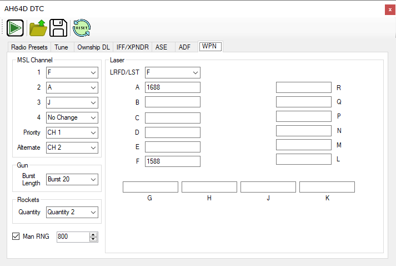Toggle the Man RNG checkbox
Image resolution: width=396 pixels, height=266 pixels.
[16, 237]
